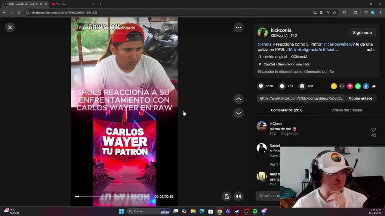Switch to Videos del creador tab
The image size is (385, 216).
(x=347, y=110)
